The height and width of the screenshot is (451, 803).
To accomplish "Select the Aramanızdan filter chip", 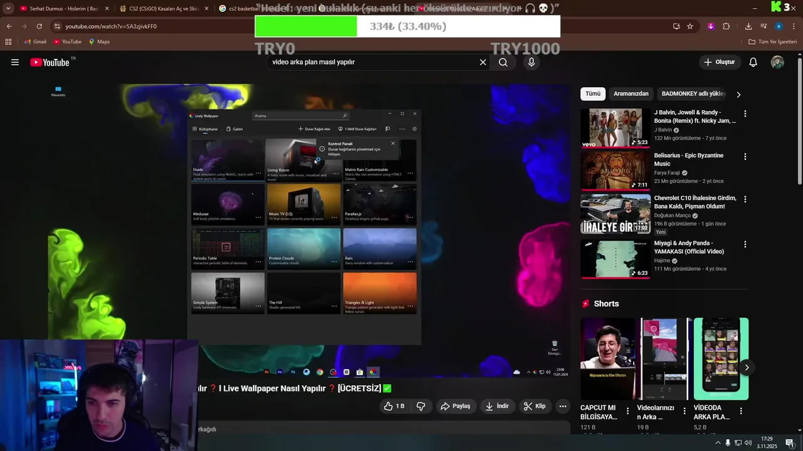I will tap(630, 94).
